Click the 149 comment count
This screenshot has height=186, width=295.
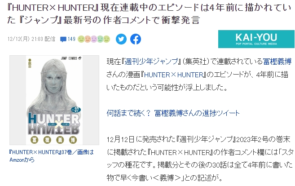tap(71, 39)
